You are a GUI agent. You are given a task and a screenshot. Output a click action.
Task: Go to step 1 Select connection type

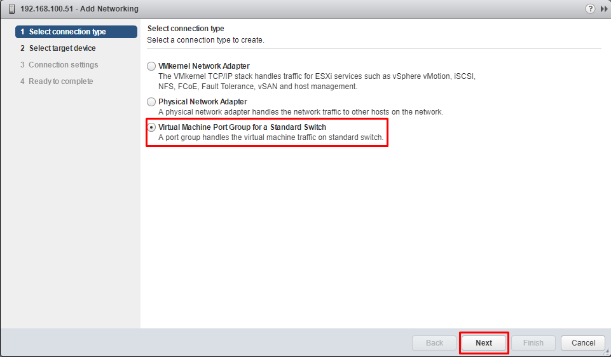pyautogui.click(x=76, y=32)
